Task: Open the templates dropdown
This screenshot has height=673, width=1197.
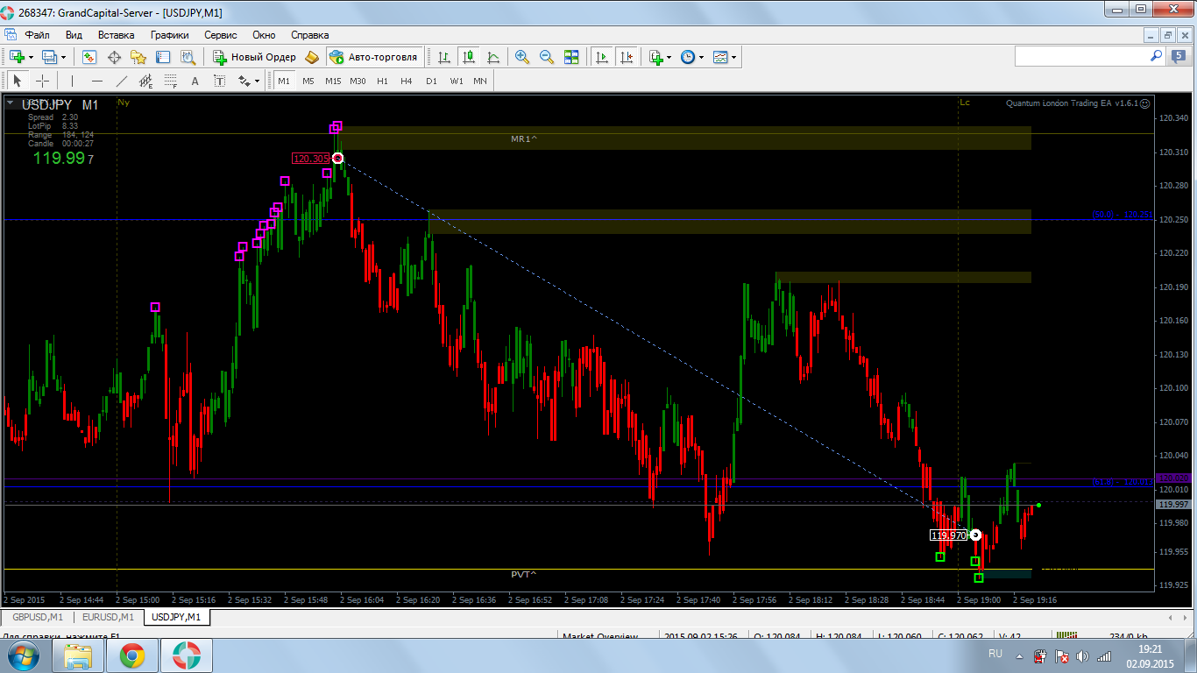Action: (725, 57)
